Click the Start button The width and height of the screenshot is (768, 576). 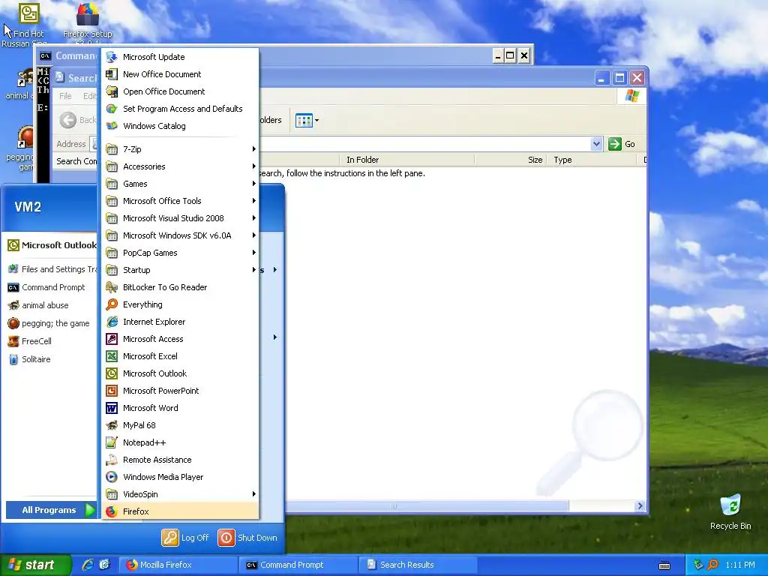click(34, 565)
